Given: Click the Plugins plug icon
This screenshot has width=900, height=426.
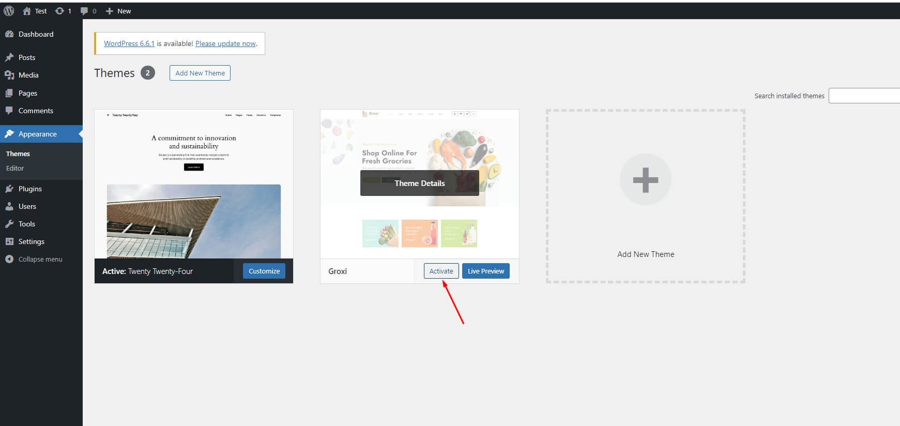Looking at the screenshot, I should click(x=9, y=189).
